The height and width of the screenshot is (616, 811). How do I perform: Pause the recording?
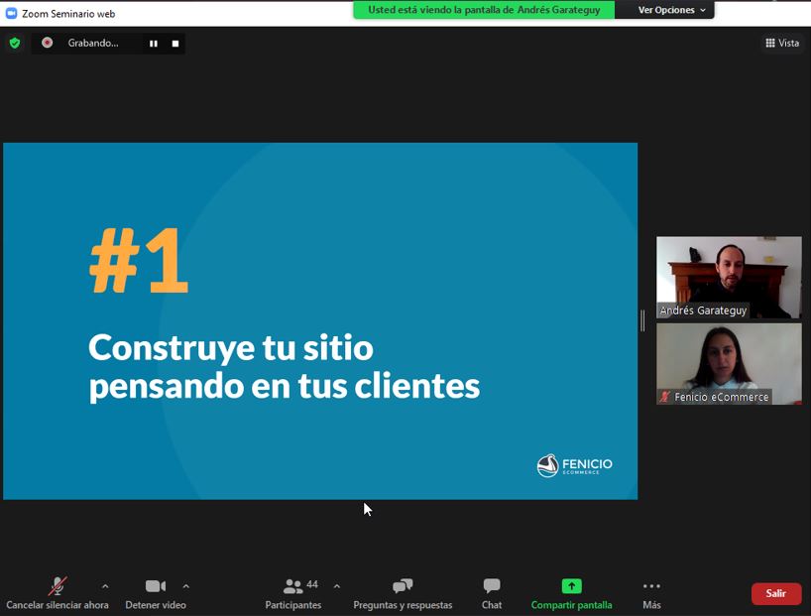(154, 44)
